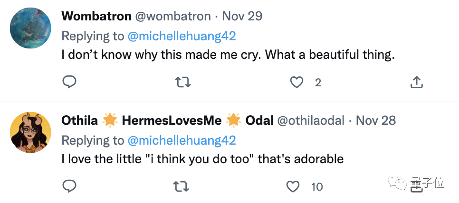Share Wombatron's tweet
The height and width of the screenshot is (203, 459).
(x=416, y=83)
